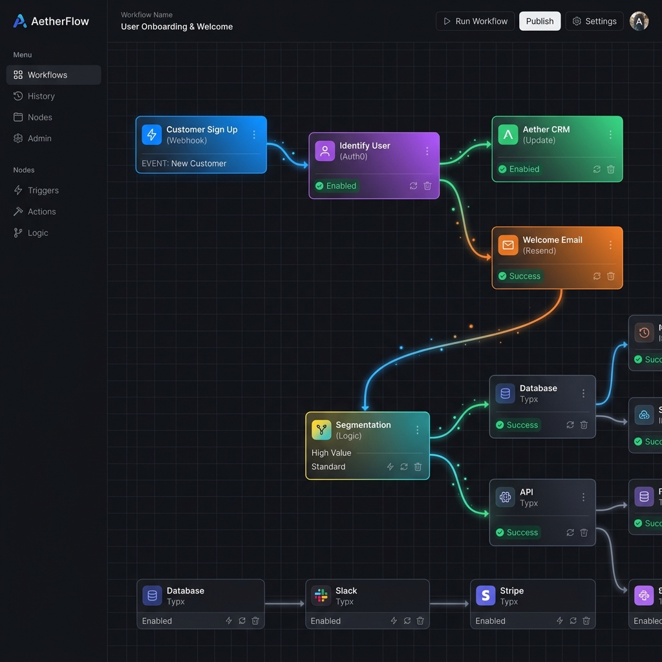Open the Admin menu item
The image size is (662, 662).
tap(32, 138)
